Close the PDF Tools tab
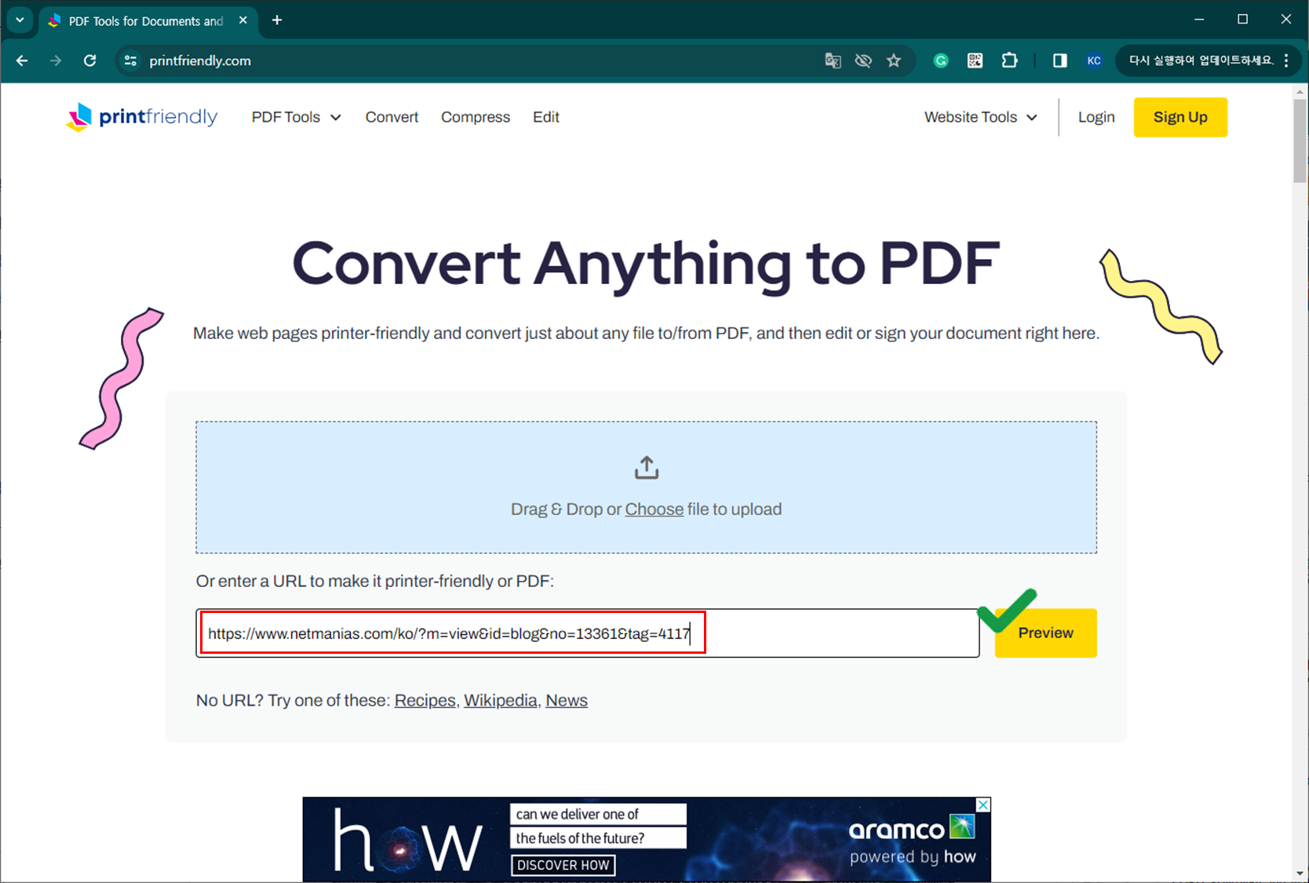The image size is (1309, 883). coord(243,20)
